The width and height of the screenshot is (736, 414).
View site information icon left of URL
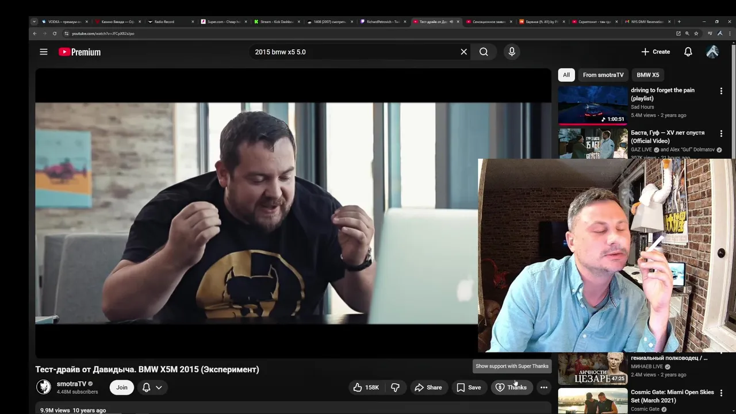pyautogui.click(x=66, y=33)
